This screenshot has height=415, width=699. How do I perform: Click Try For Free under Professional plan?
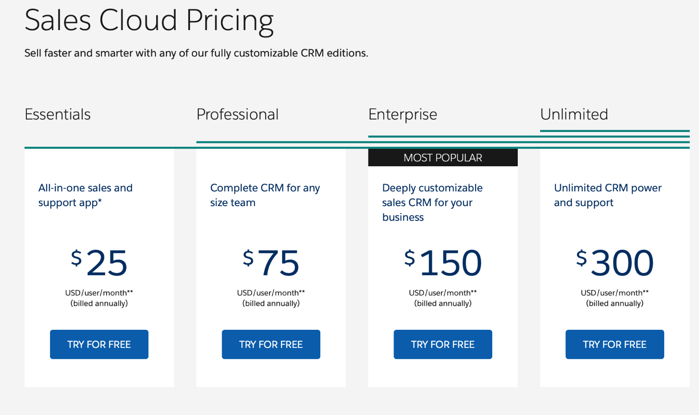(271, 344)
